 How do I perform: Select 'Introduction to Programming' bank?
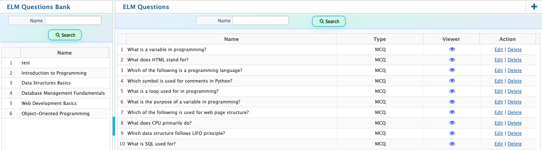click(55, 73)
